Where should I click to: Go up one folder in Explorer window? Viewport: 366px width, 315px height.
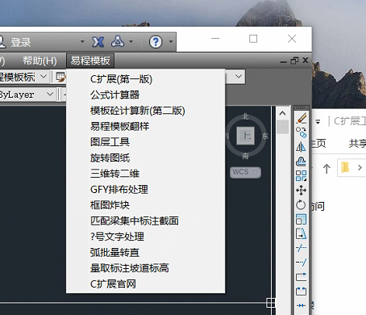coord(326,169)
